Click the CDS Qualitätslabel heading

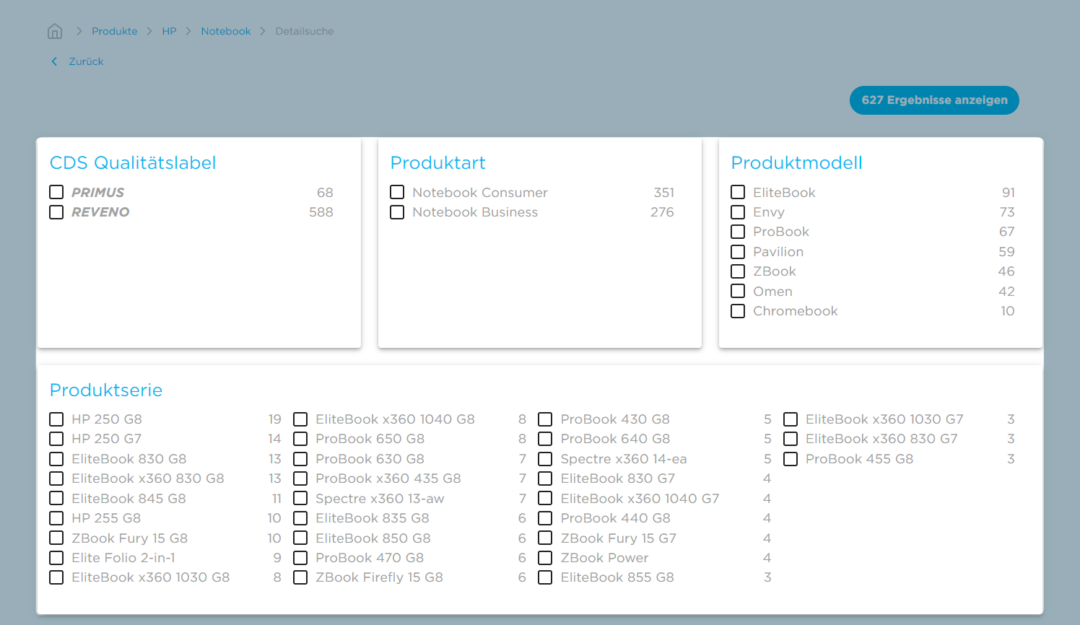click(x=133, y=163)
